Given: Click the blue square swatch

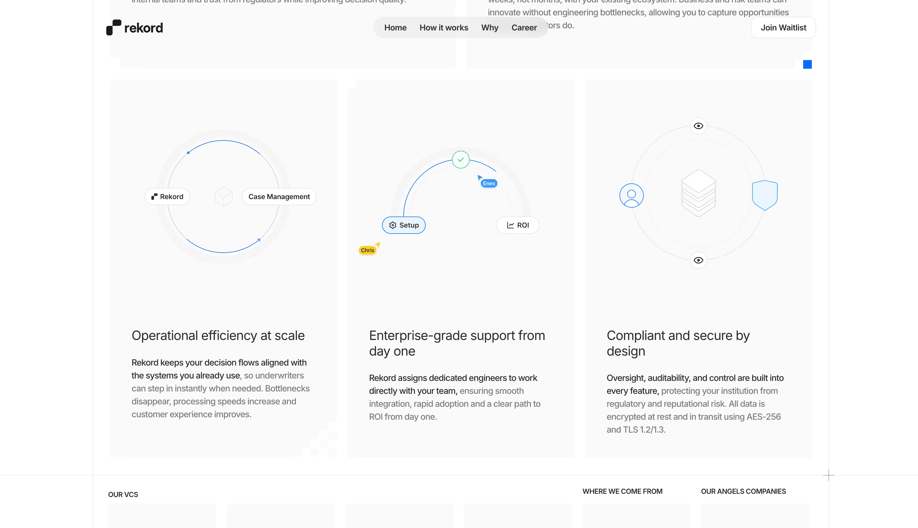Looking at the screenshot, I should tap(807, 65).
